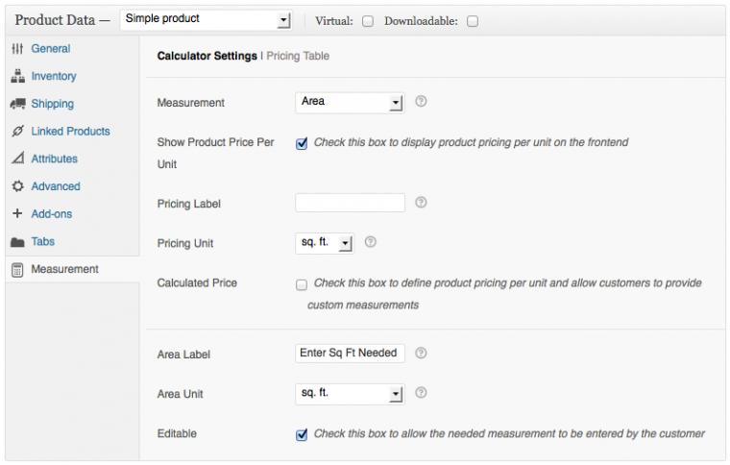
Task: Click the Advanced gear icon
Action: pyautogui.click(x=17, y=186)
